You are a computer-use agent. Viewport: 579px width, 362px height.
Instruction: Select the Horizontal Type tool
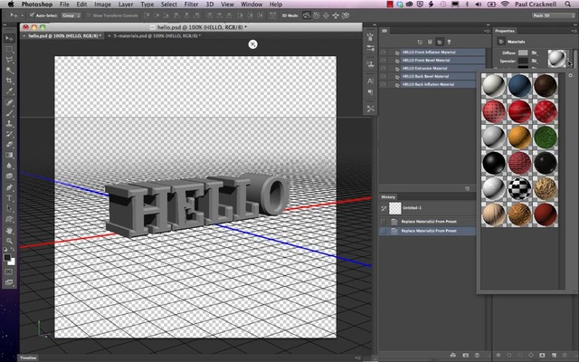click(x=9, y=198)
